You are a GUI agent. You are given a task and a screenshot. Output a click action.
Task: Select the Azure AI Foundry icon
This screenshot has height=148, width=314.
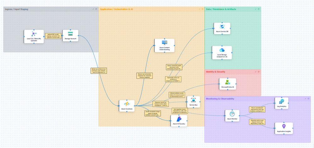[179, 119]
